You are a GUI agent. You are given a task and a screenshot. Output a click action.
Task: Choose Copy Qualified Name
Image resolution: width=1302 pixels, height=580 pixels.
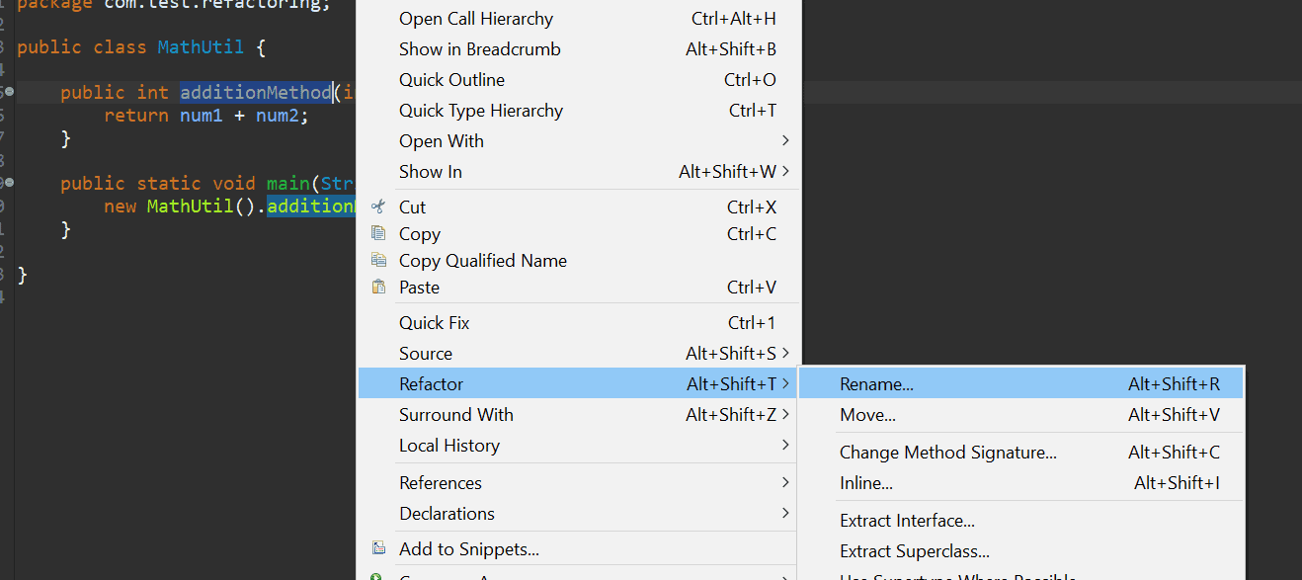578,261
